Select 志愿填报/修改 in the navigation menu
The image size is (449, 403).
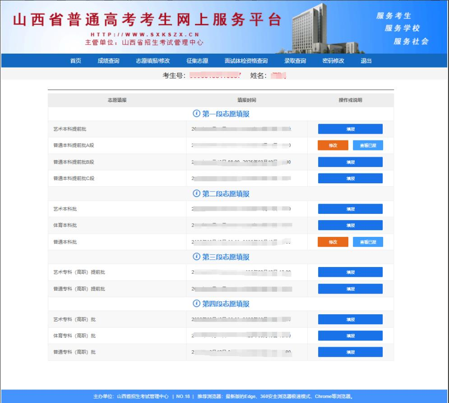point(153,60)
